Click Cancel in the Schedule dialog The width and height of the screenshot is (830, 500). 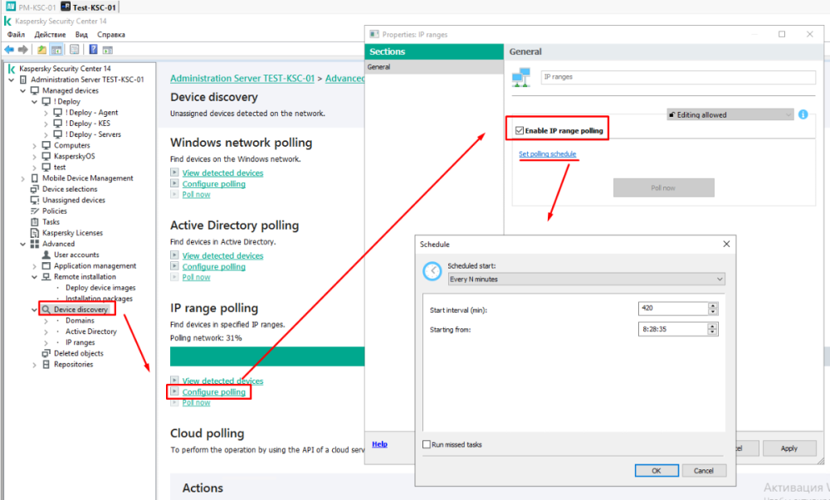(704, 470)
